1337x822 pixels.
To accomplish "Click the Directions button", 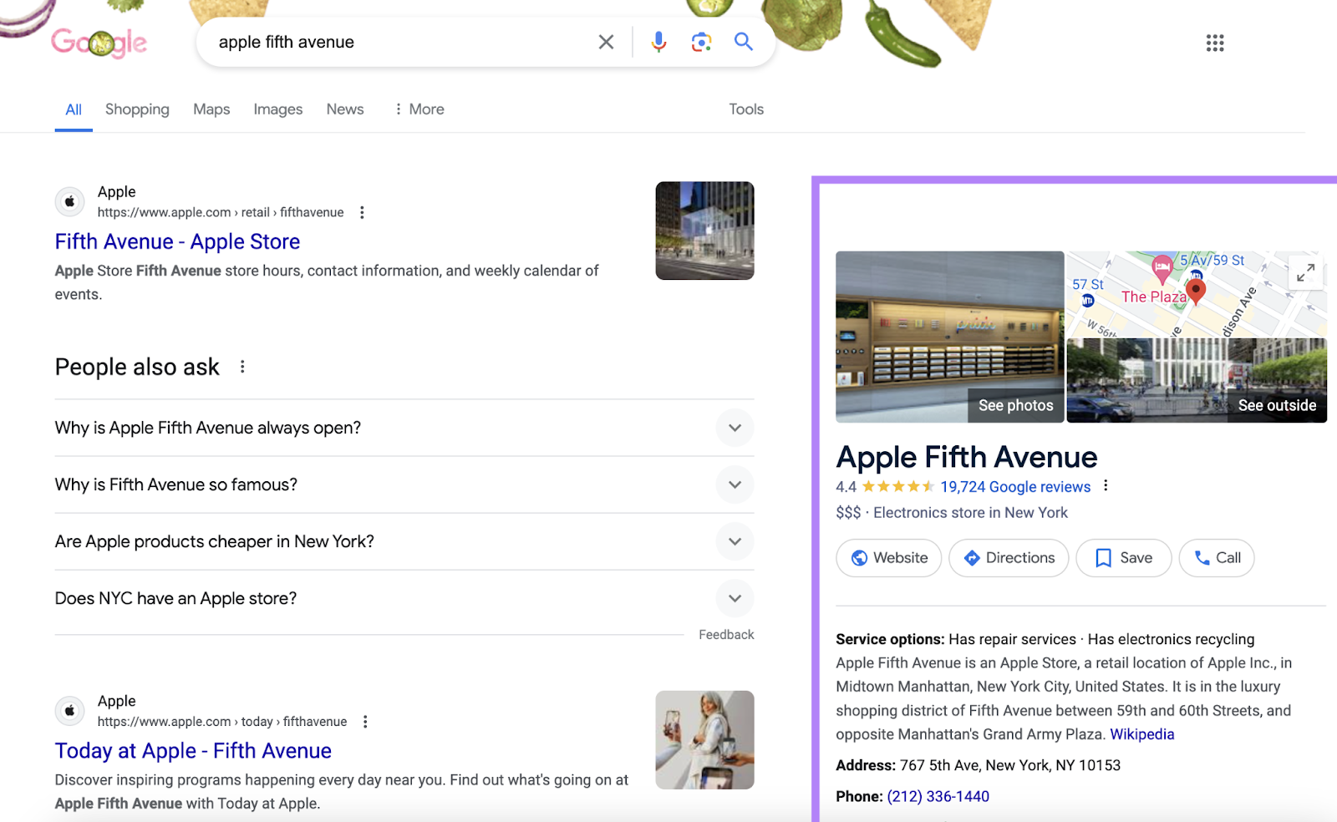I will [1008, 557].
